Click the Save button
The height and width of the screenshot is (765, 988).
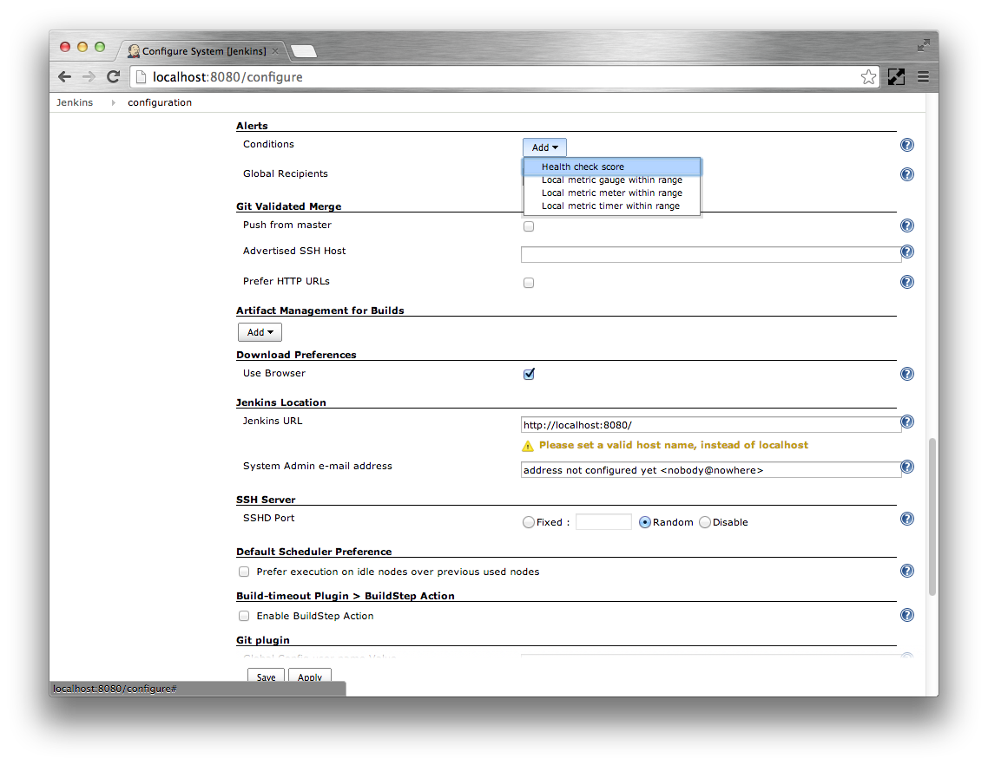click(266, 677)
